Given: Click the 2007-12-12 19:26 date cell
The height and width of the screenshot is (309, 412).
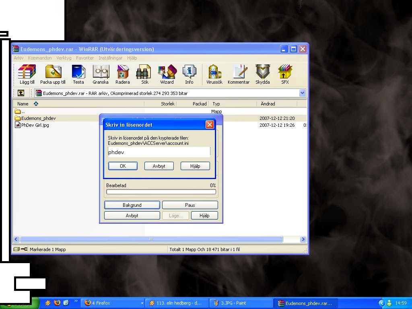Looking at the screenshot, I should point(277,125).
